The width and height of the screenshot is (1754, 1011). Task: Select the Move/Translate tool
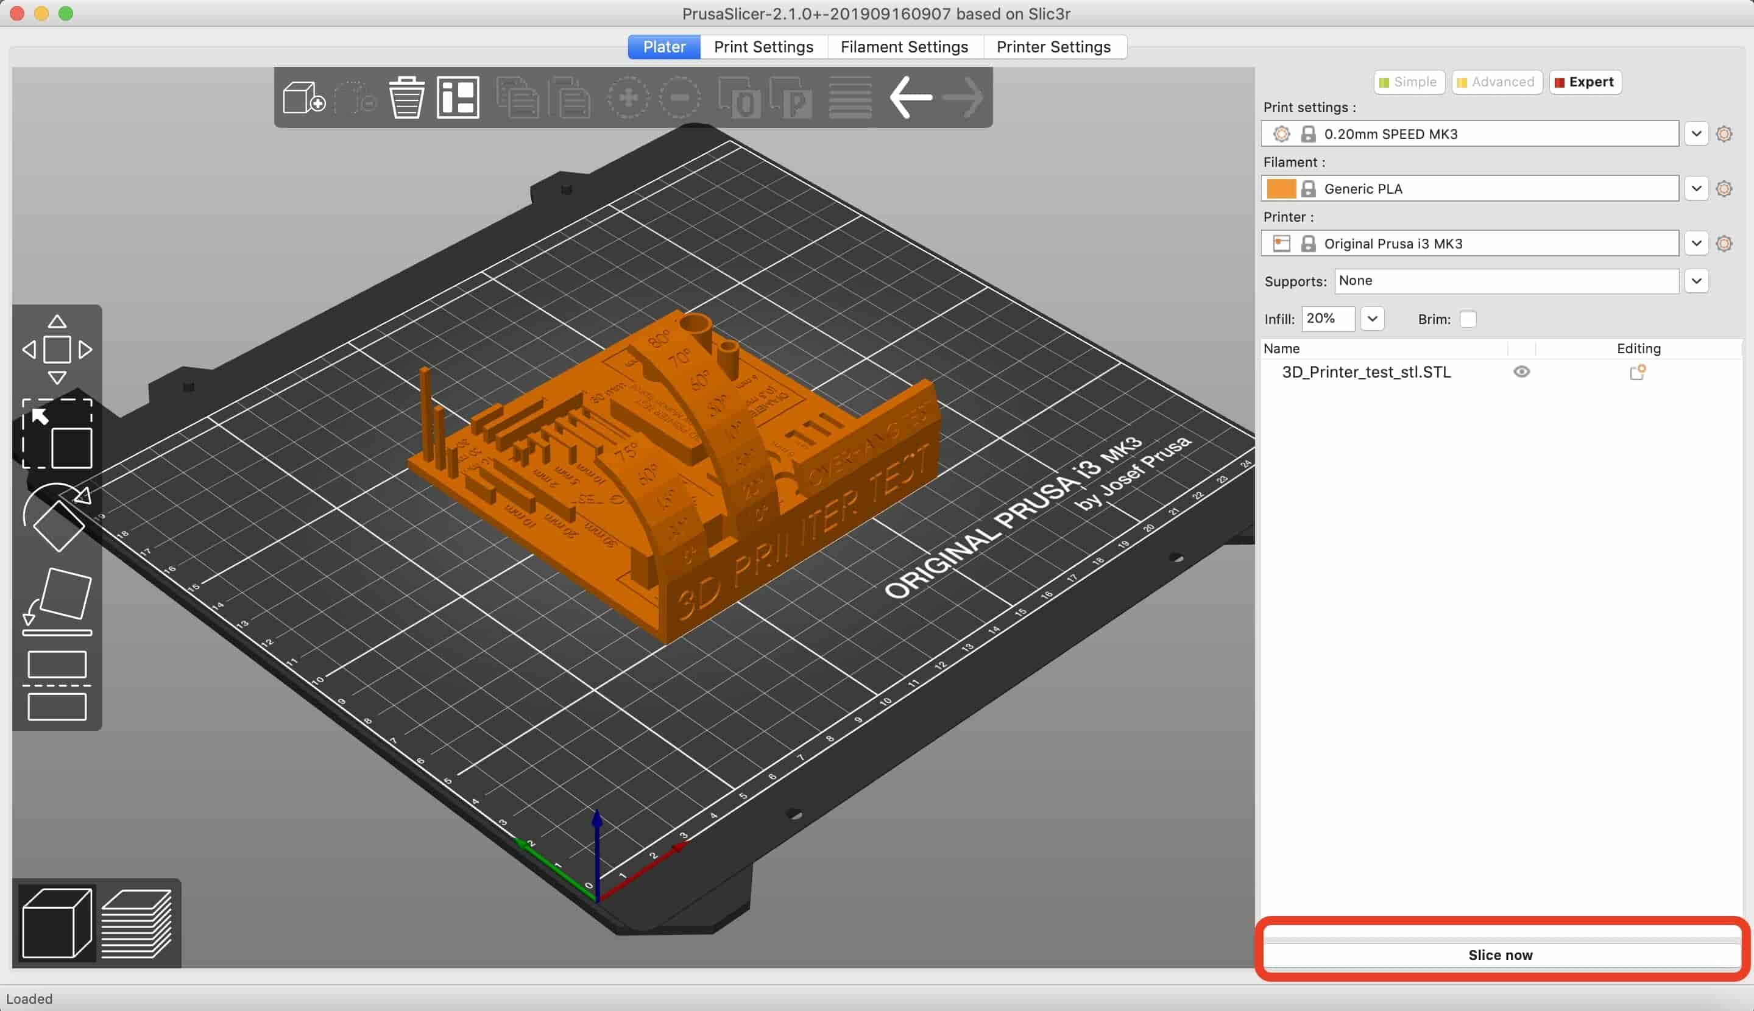coord(57,349)
